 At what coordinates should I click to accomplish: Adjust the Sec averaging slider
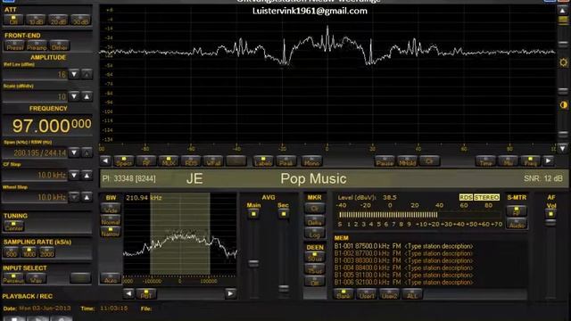pyautogui.click(x=284, y=289)
